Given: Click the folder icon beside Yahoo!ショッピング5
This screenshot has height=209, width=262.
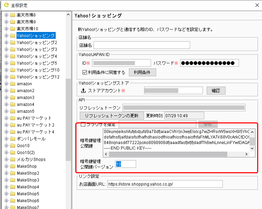Looking at the screenshot, I should (13, 63).
